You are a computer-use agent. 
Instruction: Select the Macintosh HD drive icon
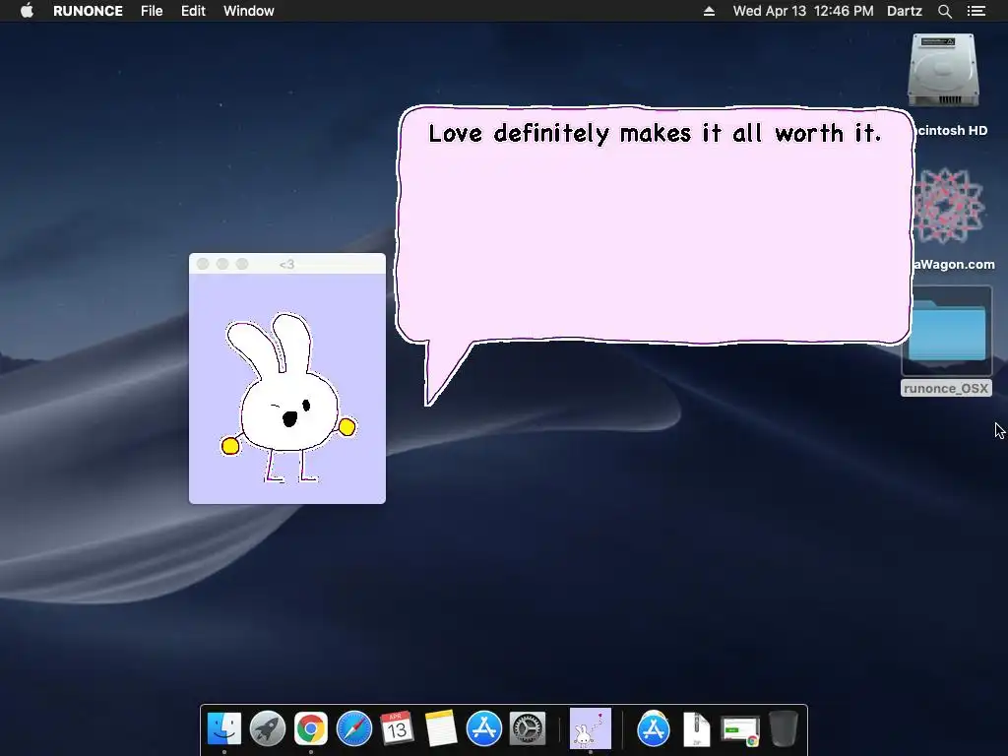[944, 72]
